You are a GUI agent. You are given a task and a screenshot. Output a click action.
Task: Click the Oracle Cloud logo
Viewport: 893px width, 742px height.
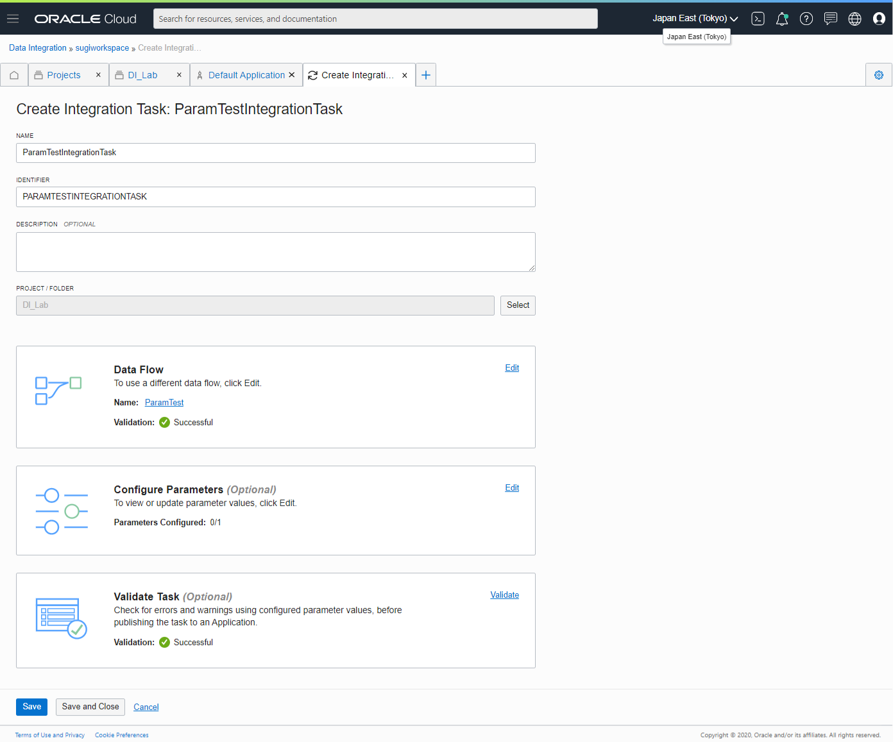[x=85, y=19]
